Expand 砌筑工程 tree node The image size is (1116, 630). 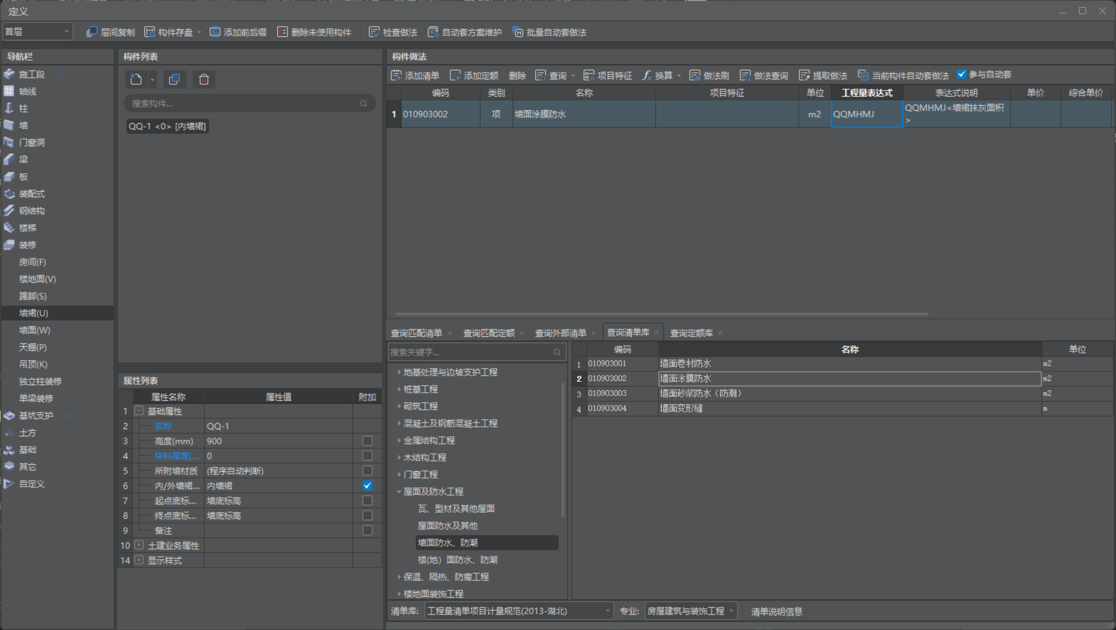point(399,406)
